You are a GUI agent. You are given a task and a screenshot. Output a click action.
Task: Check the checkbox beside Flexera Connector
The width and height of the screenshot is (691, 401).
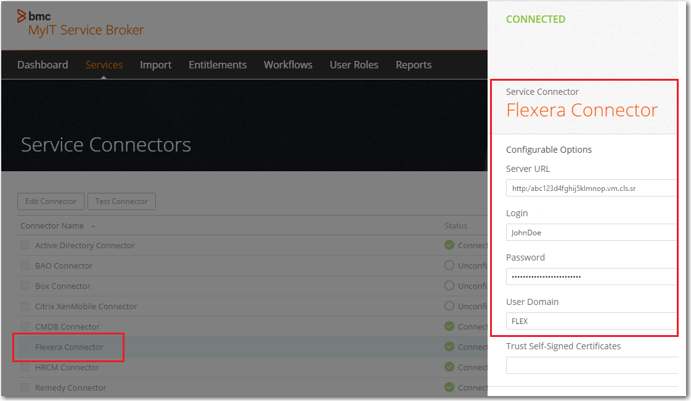coord(24,347)
